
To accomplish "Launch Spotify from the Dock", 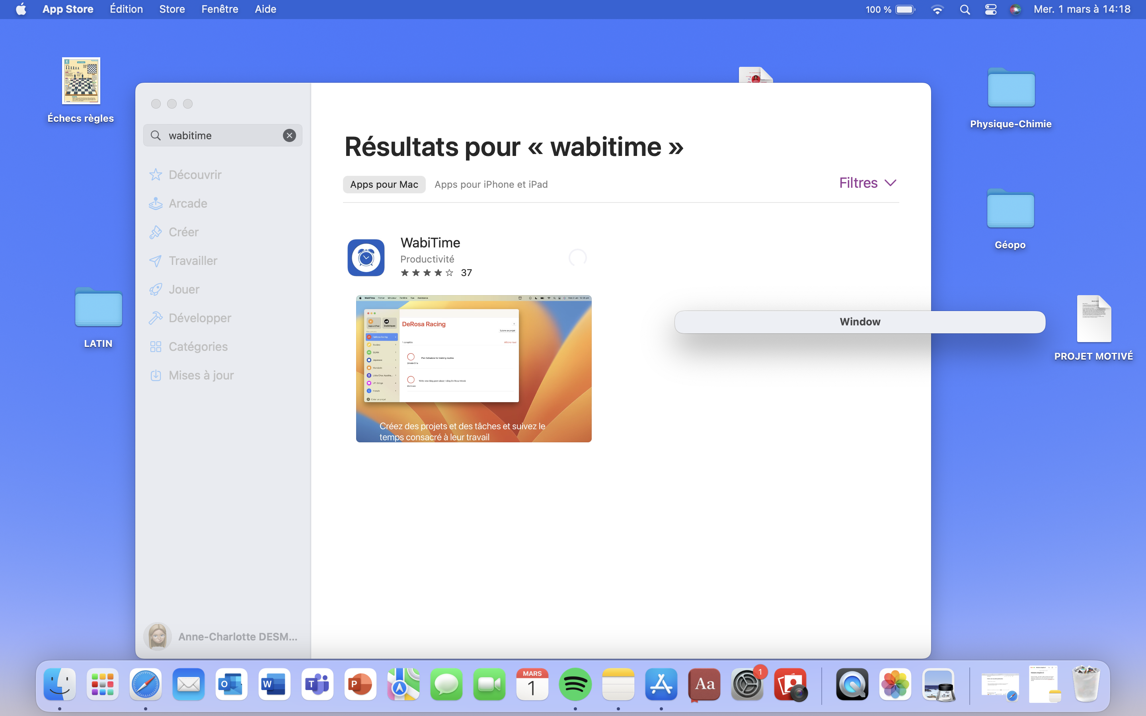I will pos(575,684).
